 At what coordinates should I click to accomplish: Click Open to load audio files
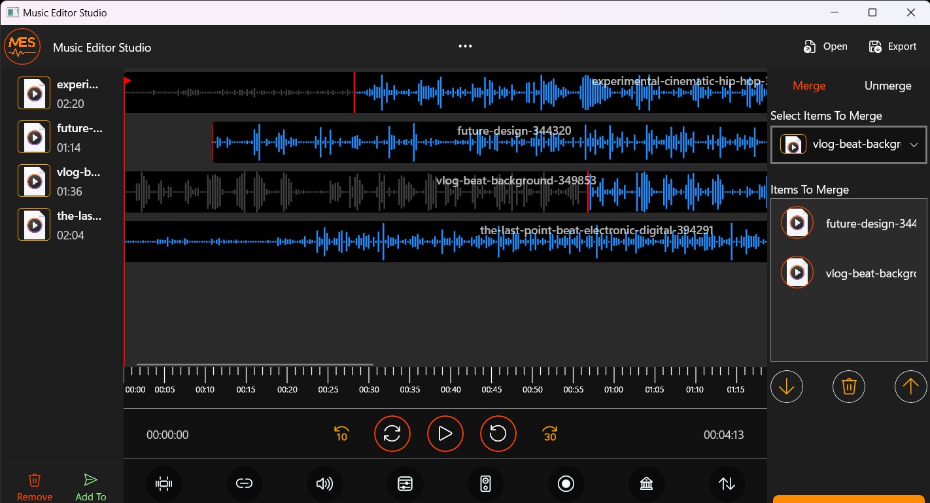(825, 46)
